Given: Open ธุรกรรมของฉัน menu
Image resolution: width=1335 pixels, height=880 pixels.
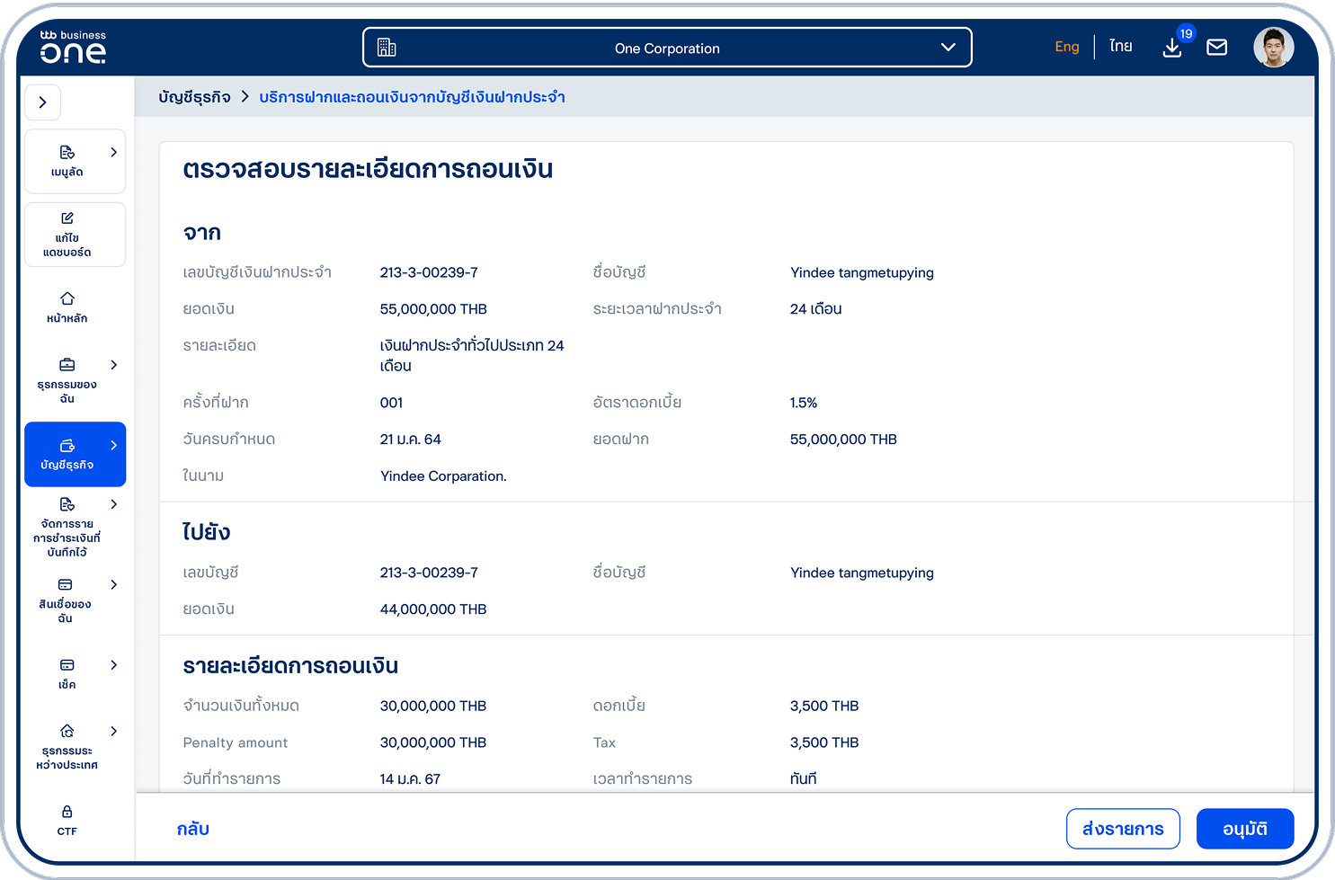Looking at the screenshot, I should [x=67, y=380].
